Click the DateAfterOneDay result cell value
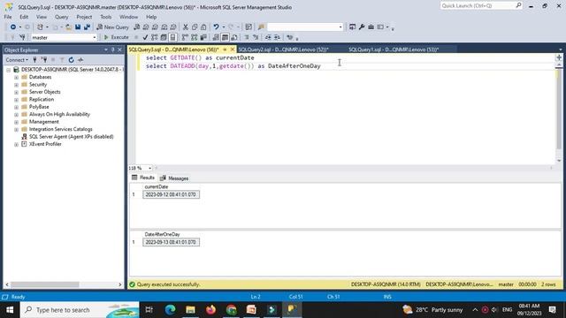 coord(171,242)
